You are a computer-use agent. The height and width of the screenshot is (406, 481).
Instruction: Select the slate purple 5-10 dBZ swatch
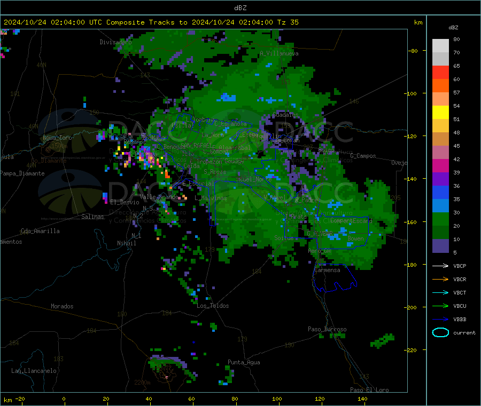point(440,246)
